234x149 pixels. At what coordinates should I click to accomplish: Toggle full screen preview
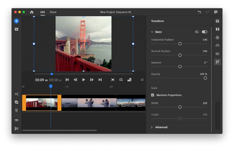tap(113, 80)
